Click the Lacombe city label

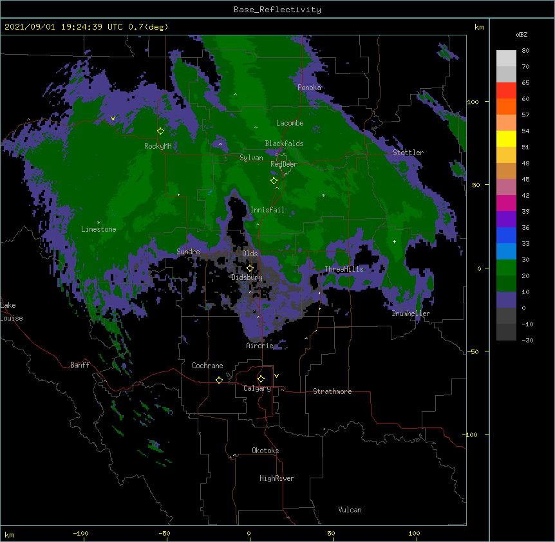tap(290, 123)
